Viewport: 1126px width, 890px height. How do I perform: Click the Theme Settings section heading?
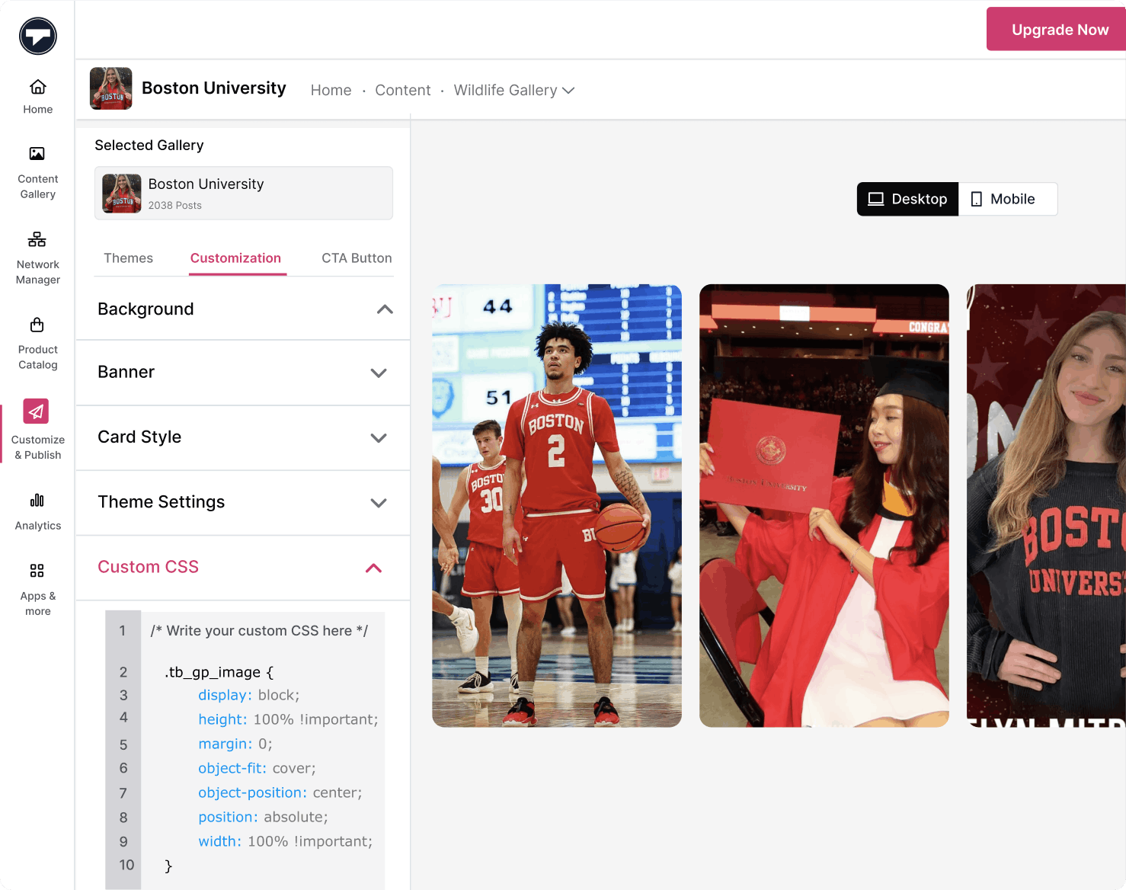(161, 501)
